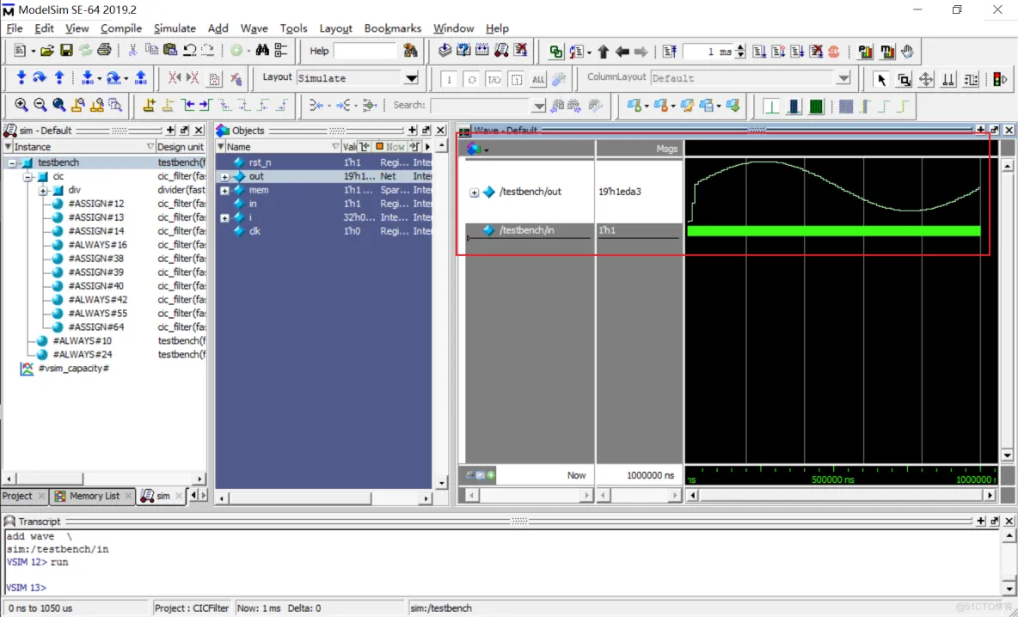
Task: Click the black up arrow toolbar icon
Action: 603,52
